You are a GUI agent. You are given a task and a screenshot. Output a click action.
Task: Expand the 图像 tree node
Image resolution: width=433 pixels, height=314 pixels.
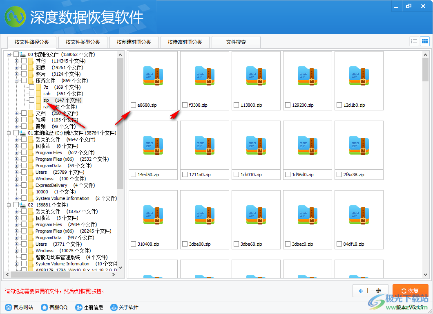[17, 67]
